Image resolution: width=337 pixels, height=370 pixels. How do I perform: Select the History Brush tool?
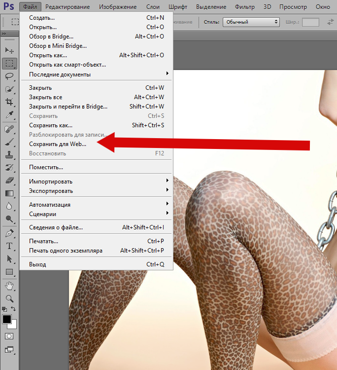pyautogui.click(x=9, y=168)
